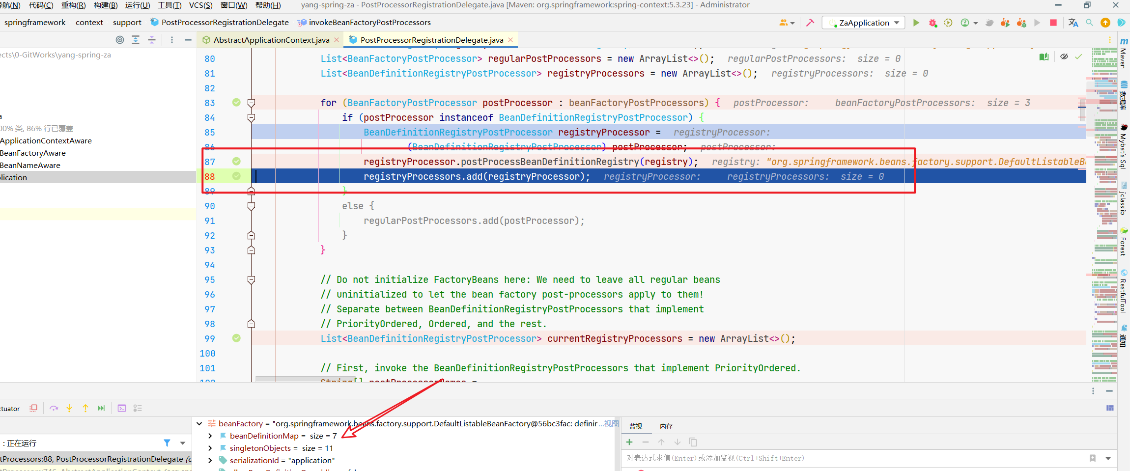Viewport: 1130px width, 471px height.
Task: Build project with the hammer icon
Action: pyautogui.click(x=810, y=23)
